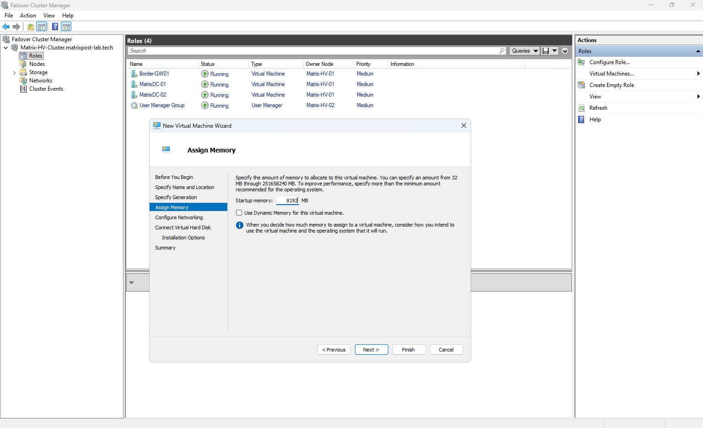Click the Save Query disk icon
The width and height of the screenshot is (703, 428).
545,51
